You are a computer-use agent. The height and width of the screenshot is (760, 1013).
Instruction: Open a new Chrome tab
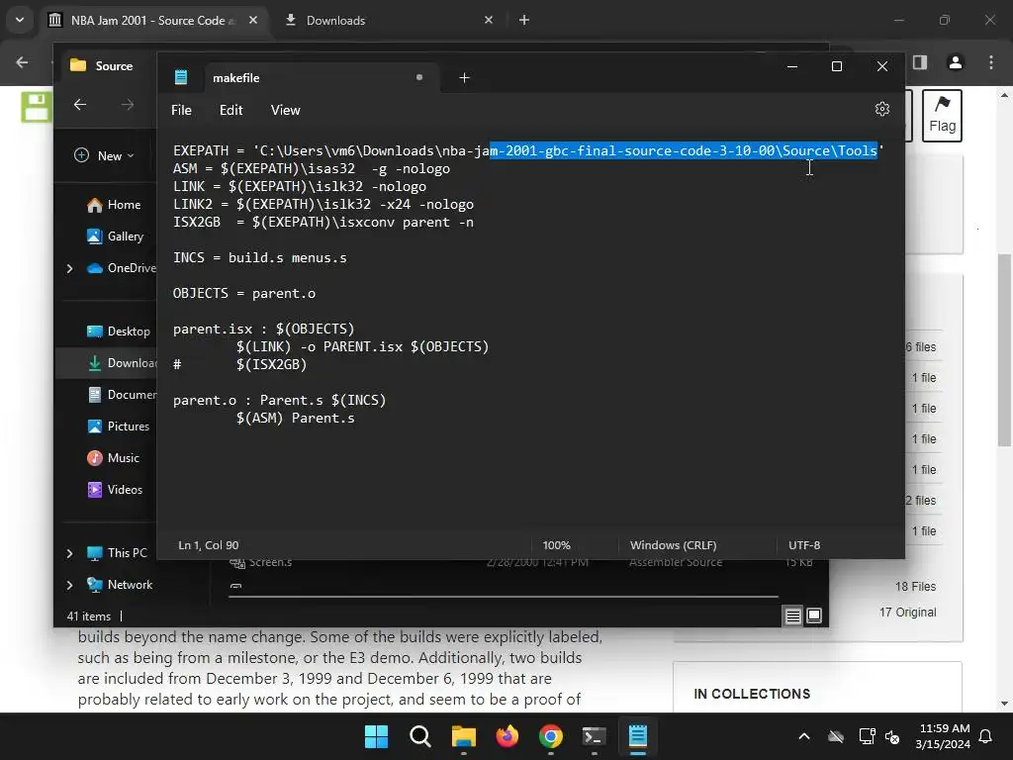point(524,20)
